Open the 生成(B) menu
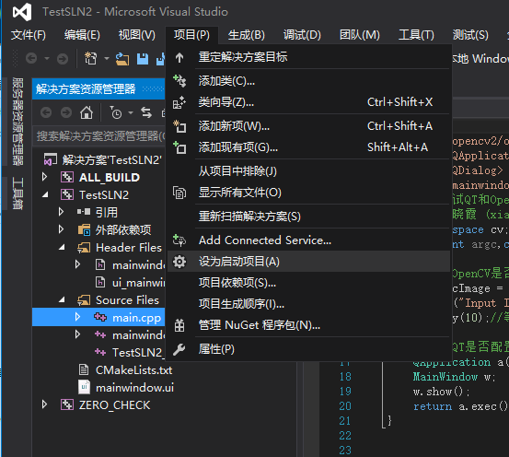Image resolution: width=509 pixels, height=457 pixels. (247, 35)
